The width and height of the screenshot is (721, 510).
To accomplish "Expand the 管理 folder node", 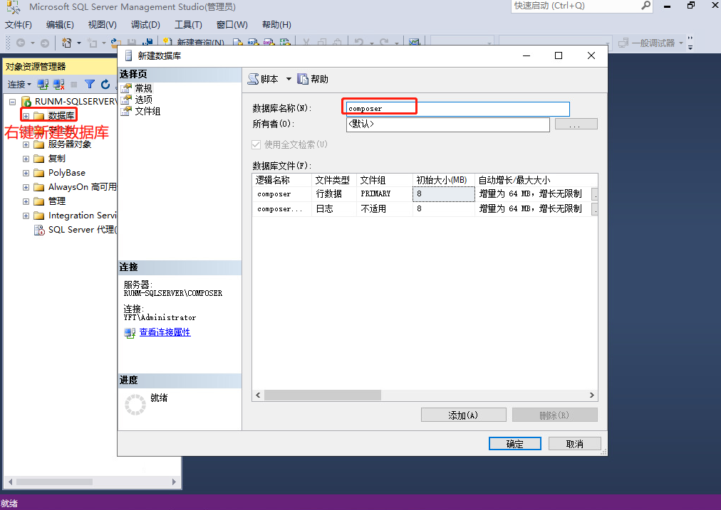I will (x=26, y=201).
